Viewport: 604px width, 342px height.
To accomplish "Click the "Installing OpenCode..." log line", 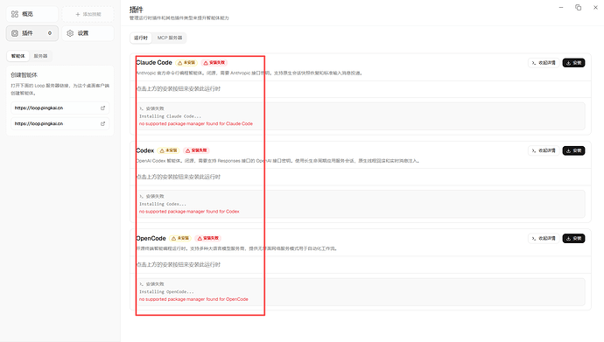I will point(166,291).
